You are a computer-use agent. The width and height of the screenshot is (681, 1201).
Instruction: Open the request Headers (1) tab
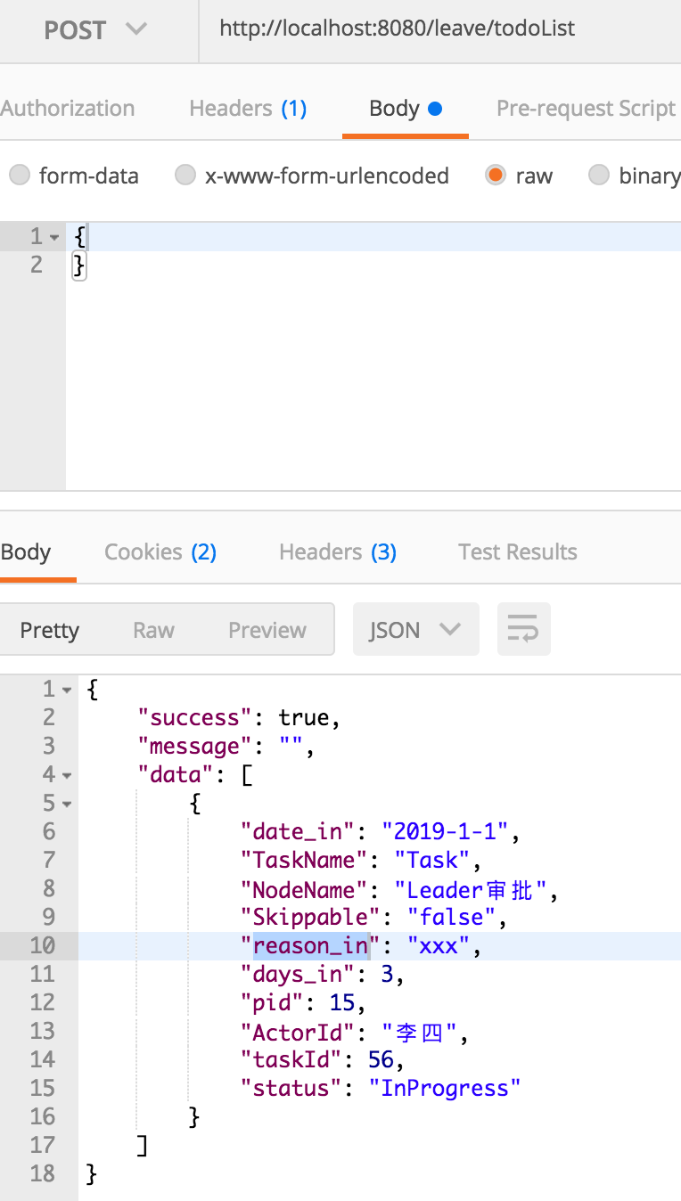[x=248, y=109]
